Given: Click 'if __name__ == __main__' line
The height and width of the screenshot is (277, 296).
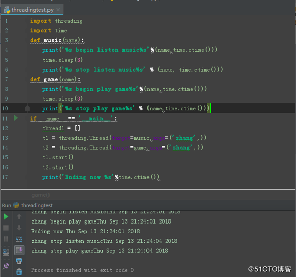Looking at the screenshot, I should click(x=74, y=119).
